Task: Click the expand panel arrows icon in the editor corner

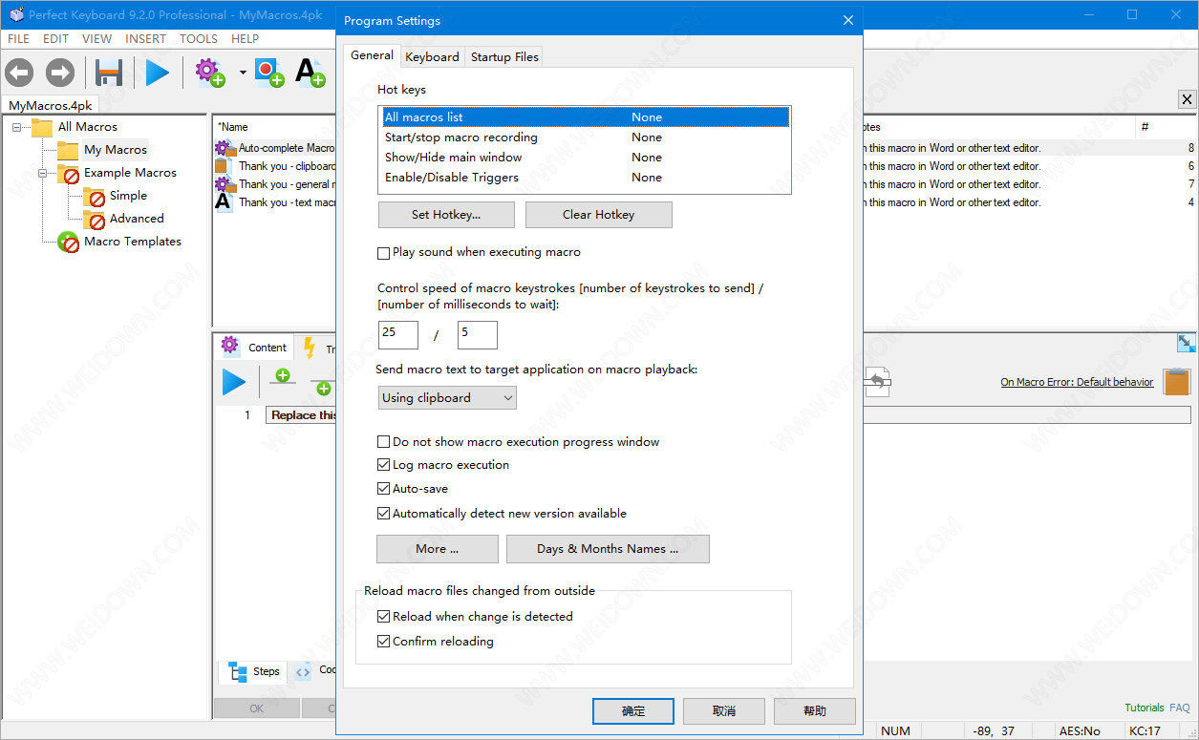Action: (x=1187, y=343)
